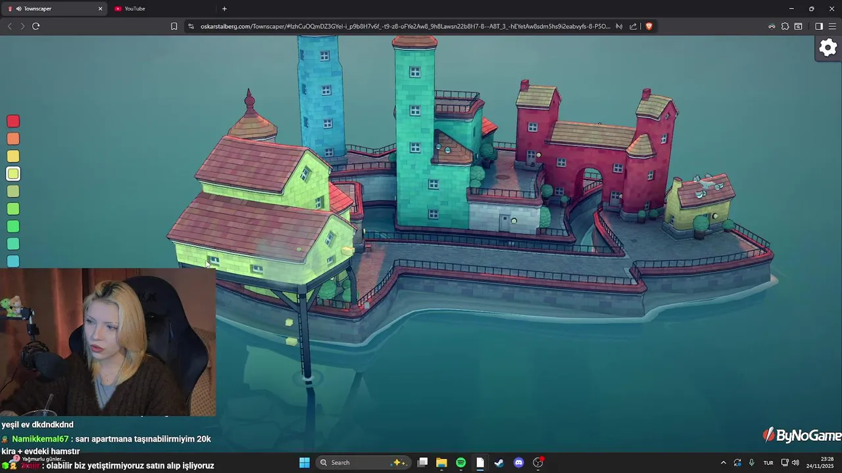Switch to the Townscaper tab
This screenshot has width=842, height=473.
tap(55, 9)
